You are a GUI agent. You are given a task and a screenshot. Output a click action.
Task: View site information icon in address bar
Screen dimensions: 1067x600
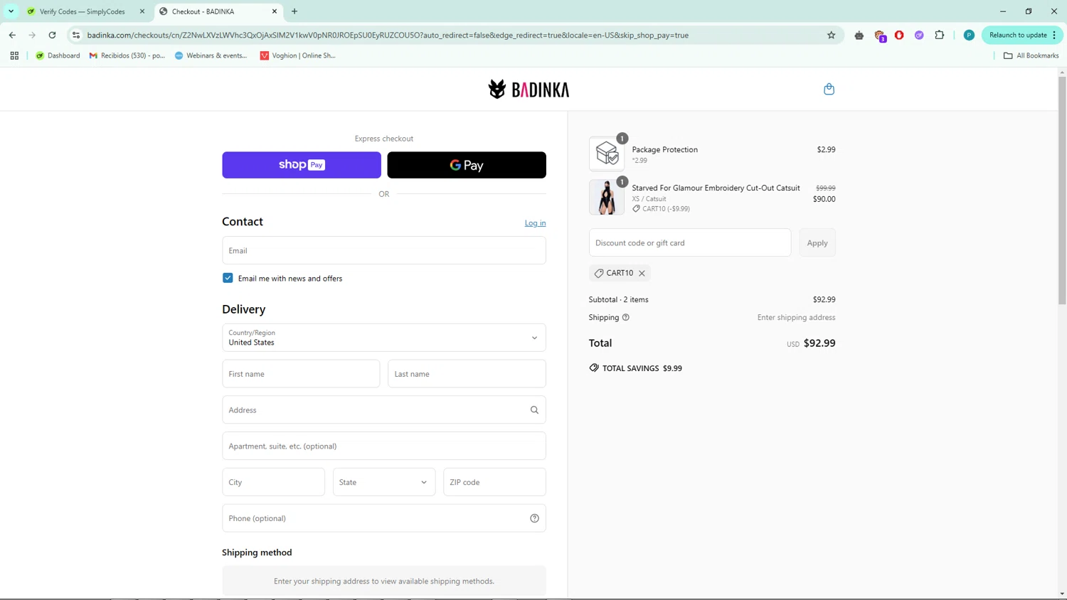coord(76,35)
